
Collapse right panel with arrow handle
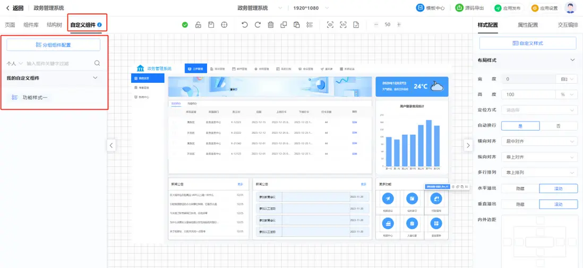(x=468, y=145)
